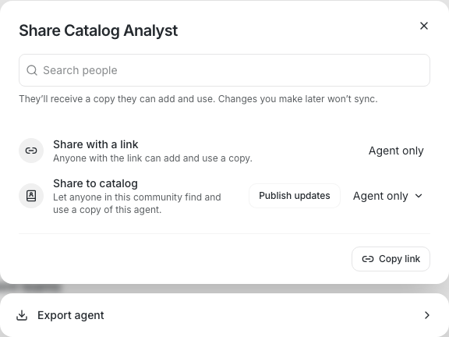Screen dimensions: 449x337
Task: Click 'Anyone with the link can add' description
Action: (153, 158)
